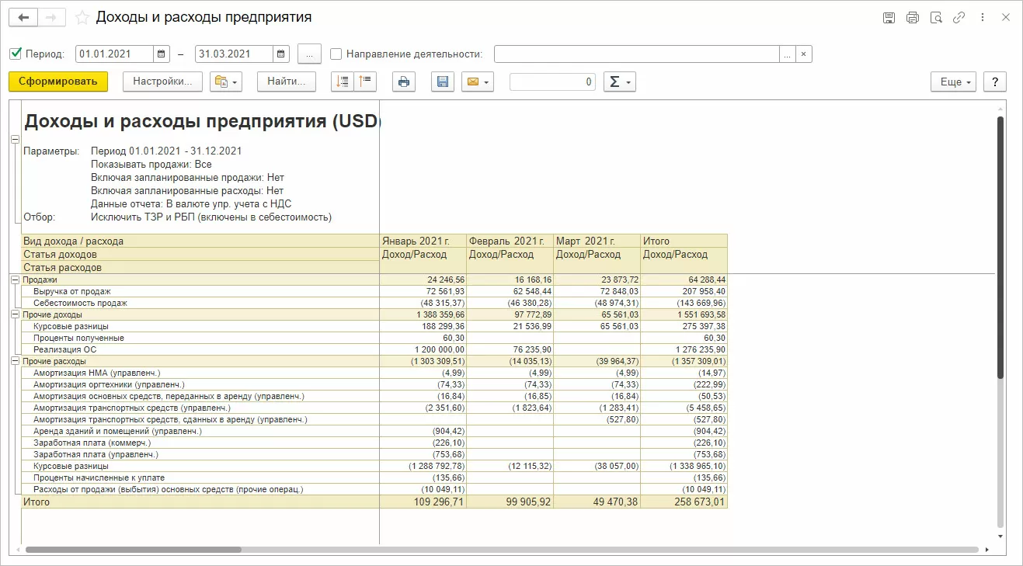Collapse the Прочие расходы group row
The width and height of the screenshot is (1023, 566).
[14, 361]
